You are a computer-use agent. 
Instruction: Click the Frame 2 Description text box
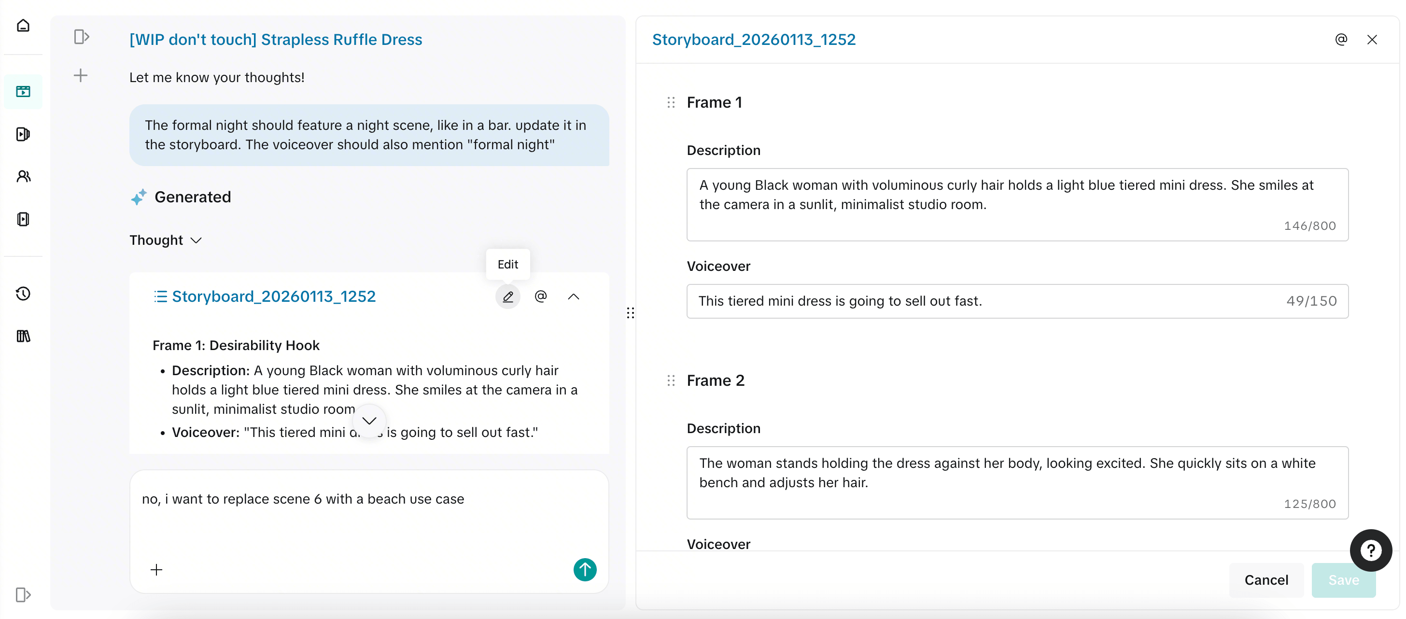[x=1017, y=482]
